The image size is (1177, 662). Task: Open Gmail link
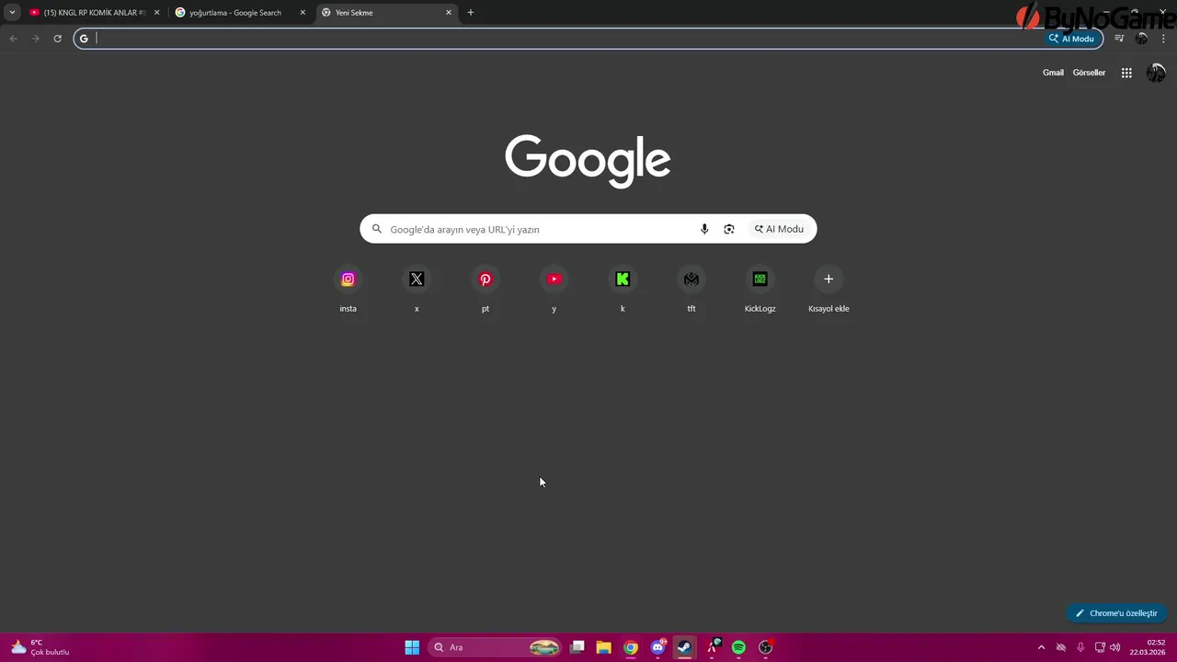(1053, 73)
